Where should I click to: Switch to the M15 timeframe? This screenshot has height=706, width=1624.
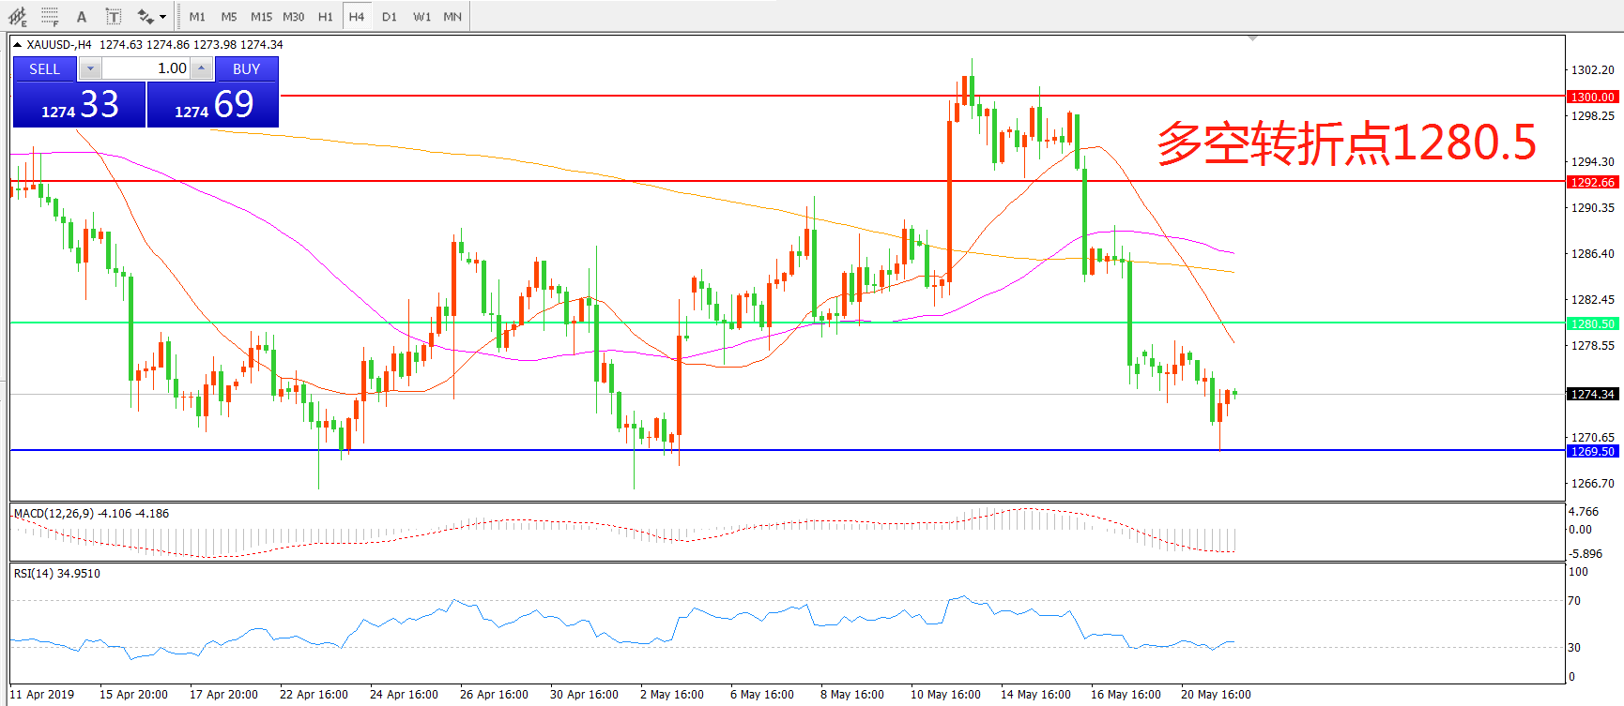[261, 17]
